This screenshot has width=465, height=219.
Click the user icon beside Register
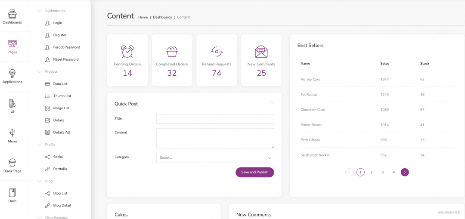[x=47, y=35]
